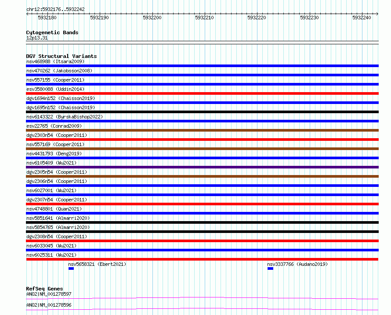Click the DGV Structural Variants track heading
This screenshot has width=391, height=315.
tap(62, 56)
